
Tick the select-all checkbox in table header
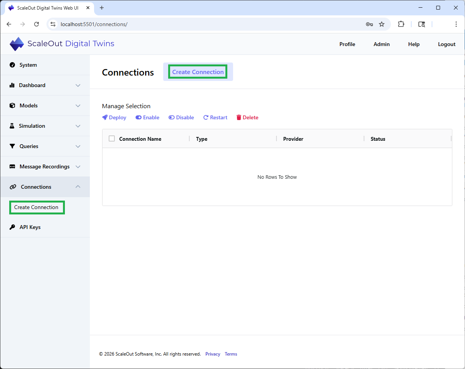point(112,138)
